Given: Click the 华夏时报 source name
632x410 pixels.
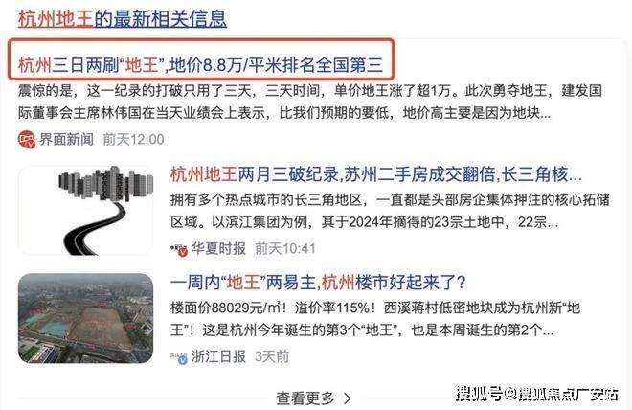Looking at the screenshot, I should [218, 248].
